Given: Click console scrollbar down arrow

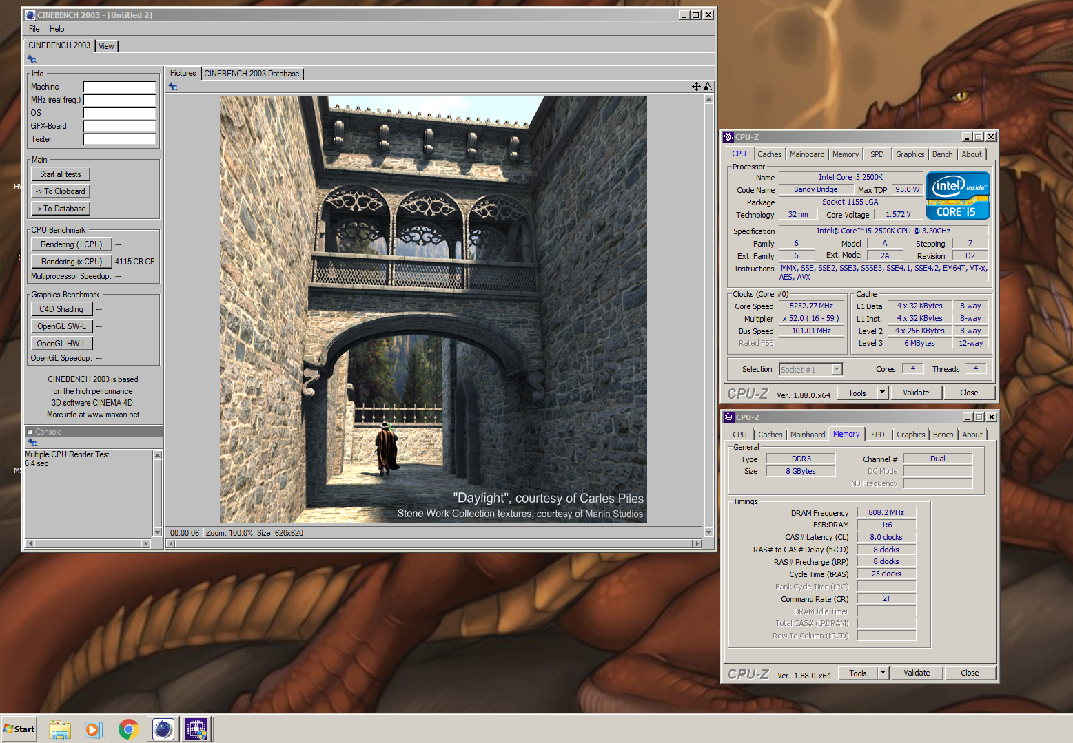Looking at the screenshot, I should [x=157, y=532].
